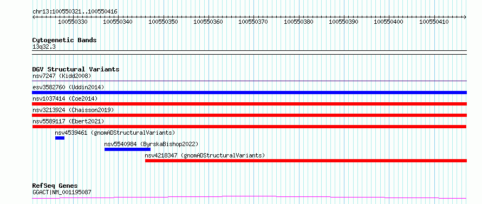
Task: Select the blue esv3582760 variant bar
Action: click(x=249, y=93)
